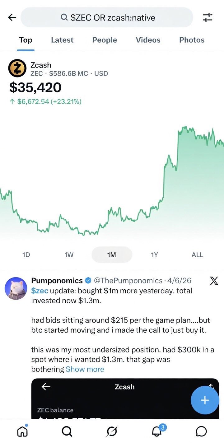Viewport: 224px width, 448px height.
Task: Switch chart range to 1Y
Action: click(x=154, y=255)
